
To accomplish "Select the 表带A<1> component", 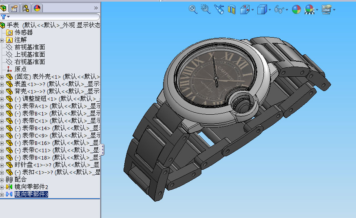I will coord(57,106).
